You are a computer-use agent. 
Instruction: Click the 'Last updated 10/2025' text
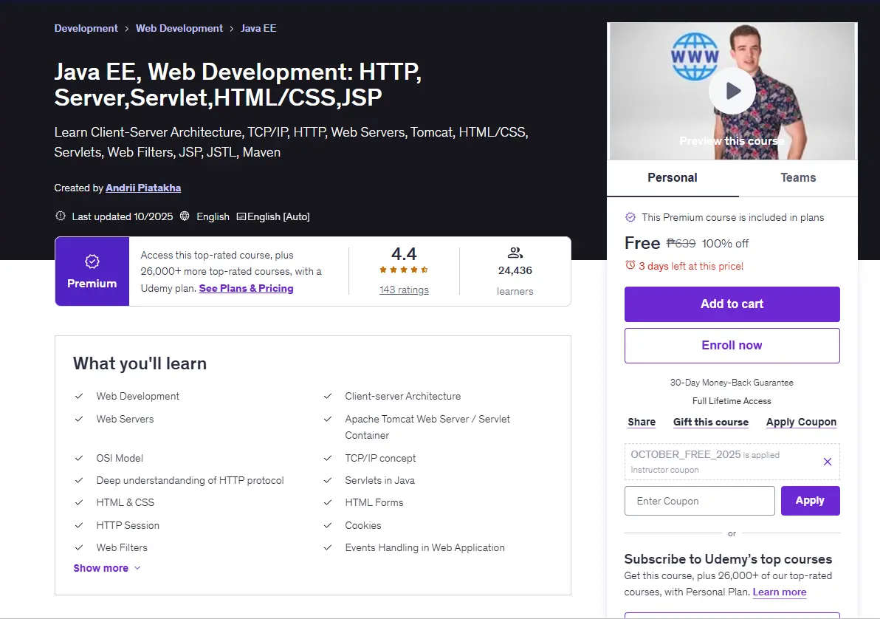pyautogui.click(x=123, y=216)
